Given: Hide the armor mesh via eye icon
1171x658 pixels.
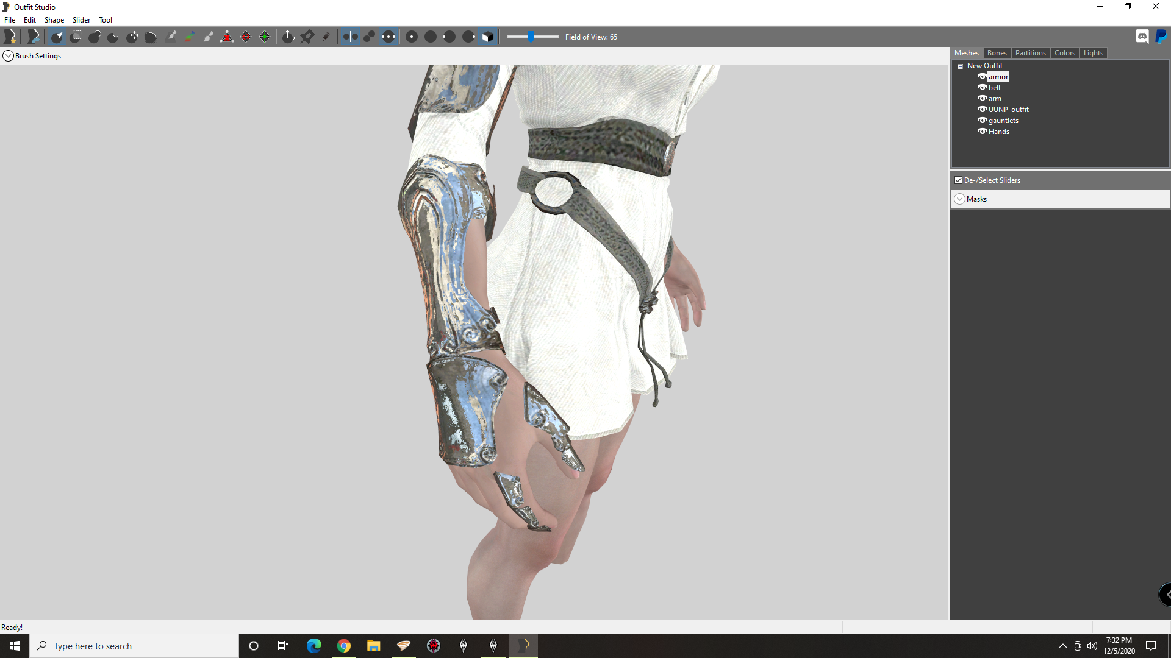Looking at the screenshot, I should [x=982, y=77].
